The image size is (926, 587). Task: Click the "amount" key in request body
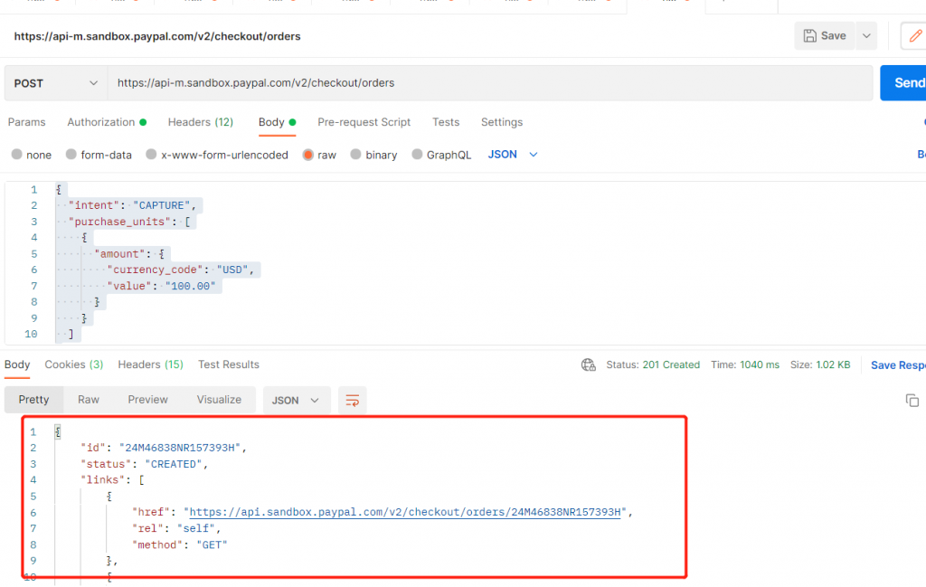(x=120, y=254)
